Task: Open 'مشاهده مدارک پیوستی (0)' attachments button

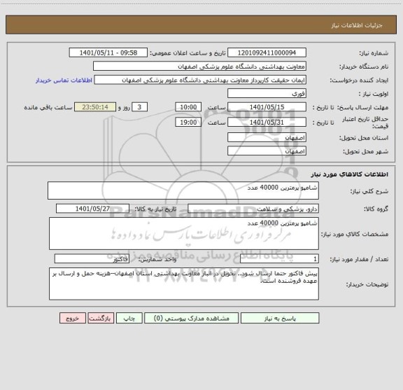Action: coord(191,318)
